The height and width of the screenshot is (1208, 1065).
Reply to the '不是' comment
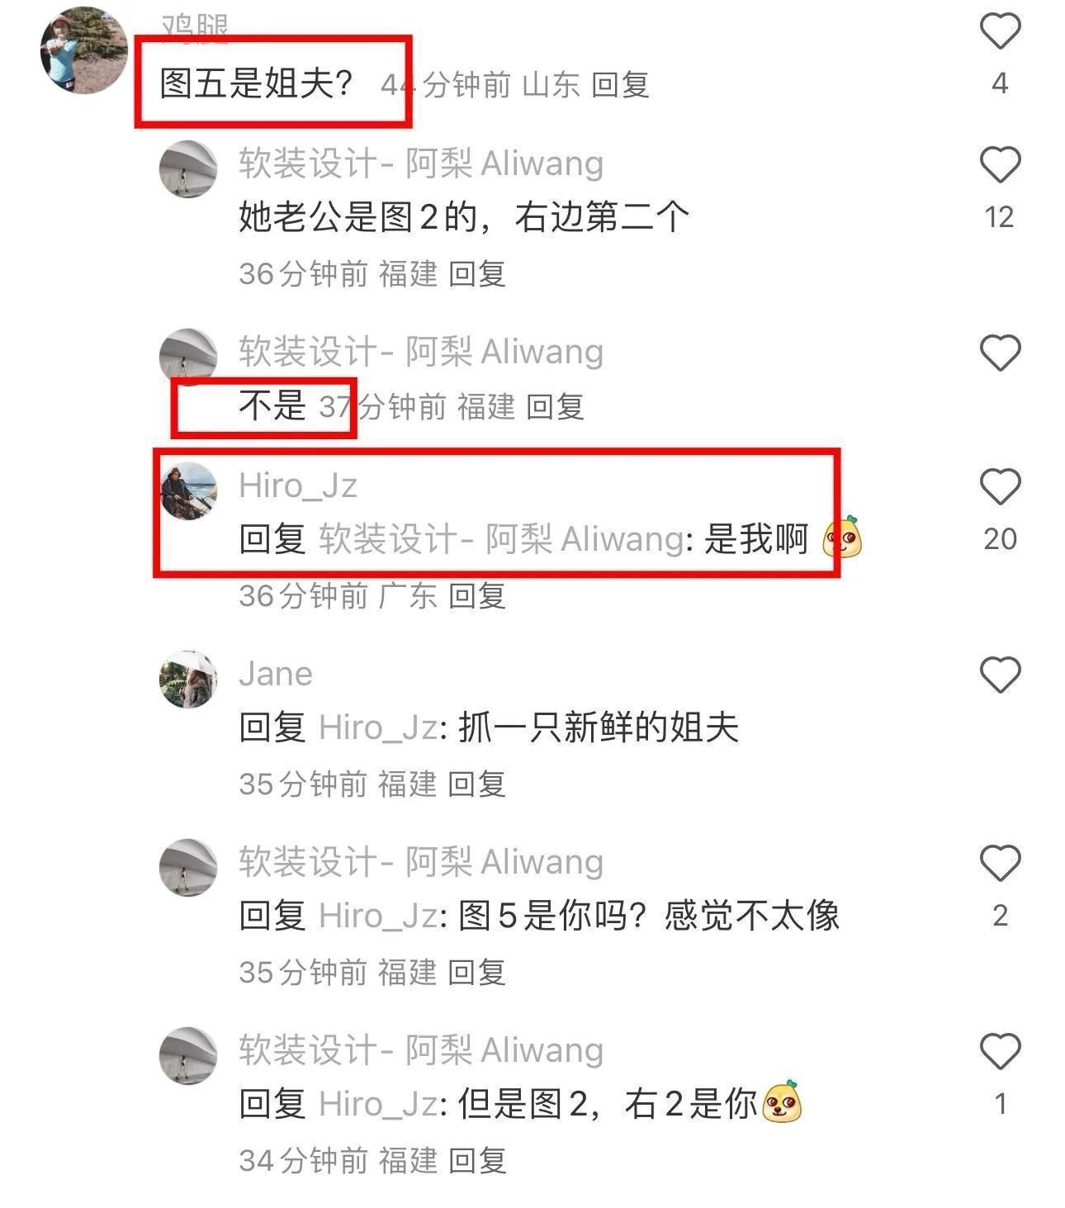click(555, 406)
